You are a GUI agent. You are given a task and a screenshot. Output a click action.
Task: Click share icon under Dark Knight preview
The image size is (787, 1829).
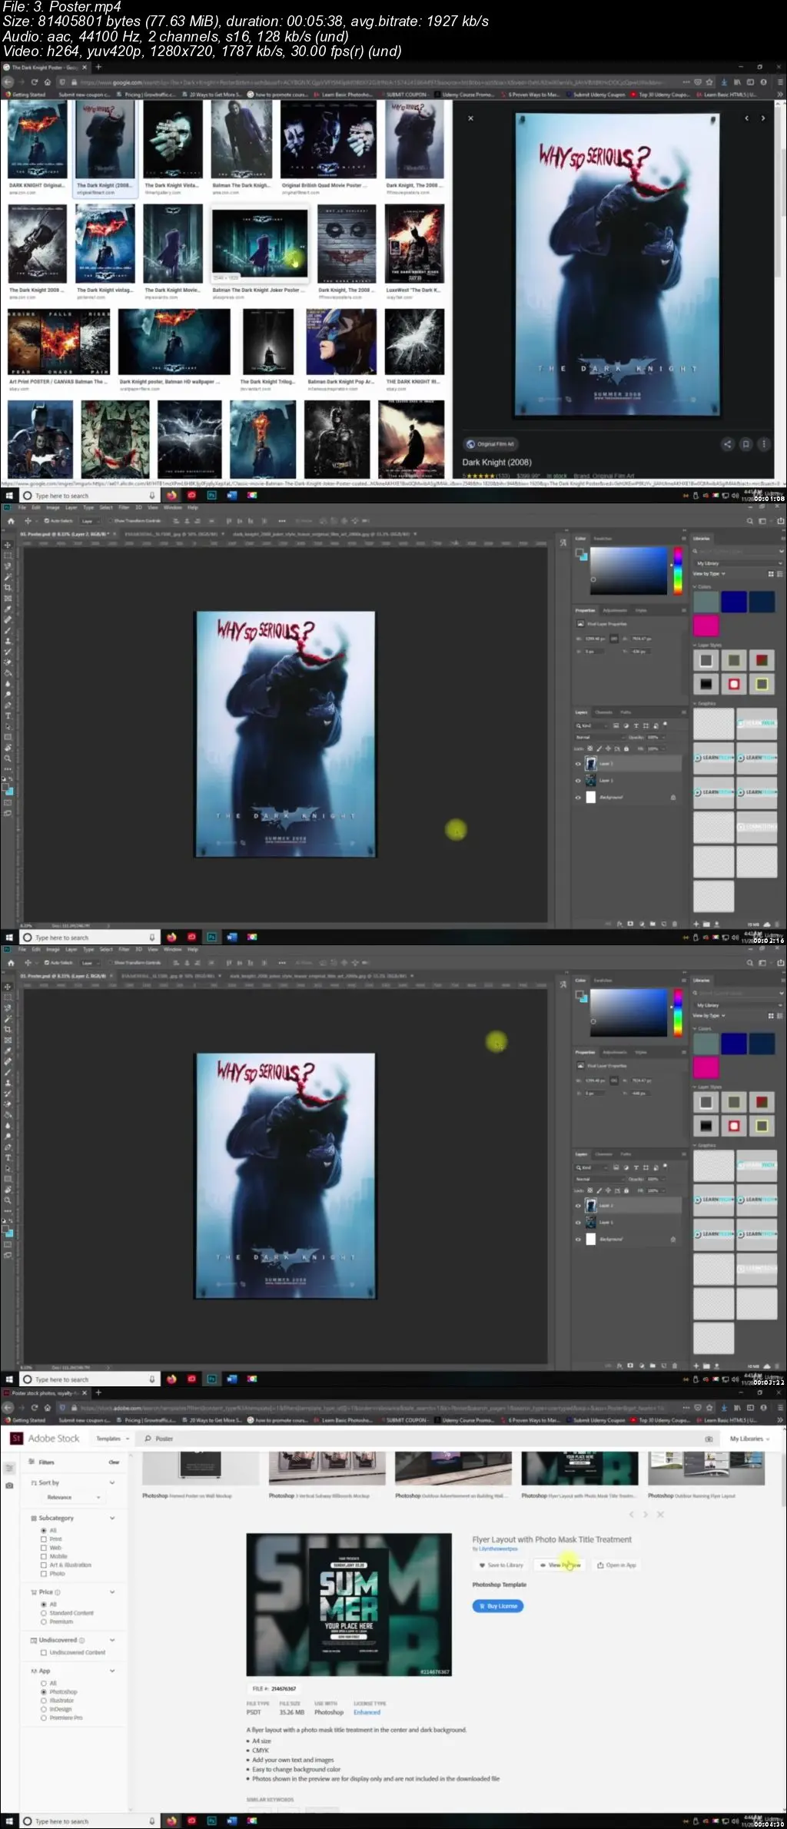coord(727,444)
